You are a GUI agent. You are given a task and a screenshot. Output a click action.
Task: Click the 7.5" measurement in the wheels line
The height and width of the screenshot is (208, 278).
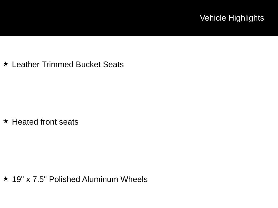tap(40, 179)
